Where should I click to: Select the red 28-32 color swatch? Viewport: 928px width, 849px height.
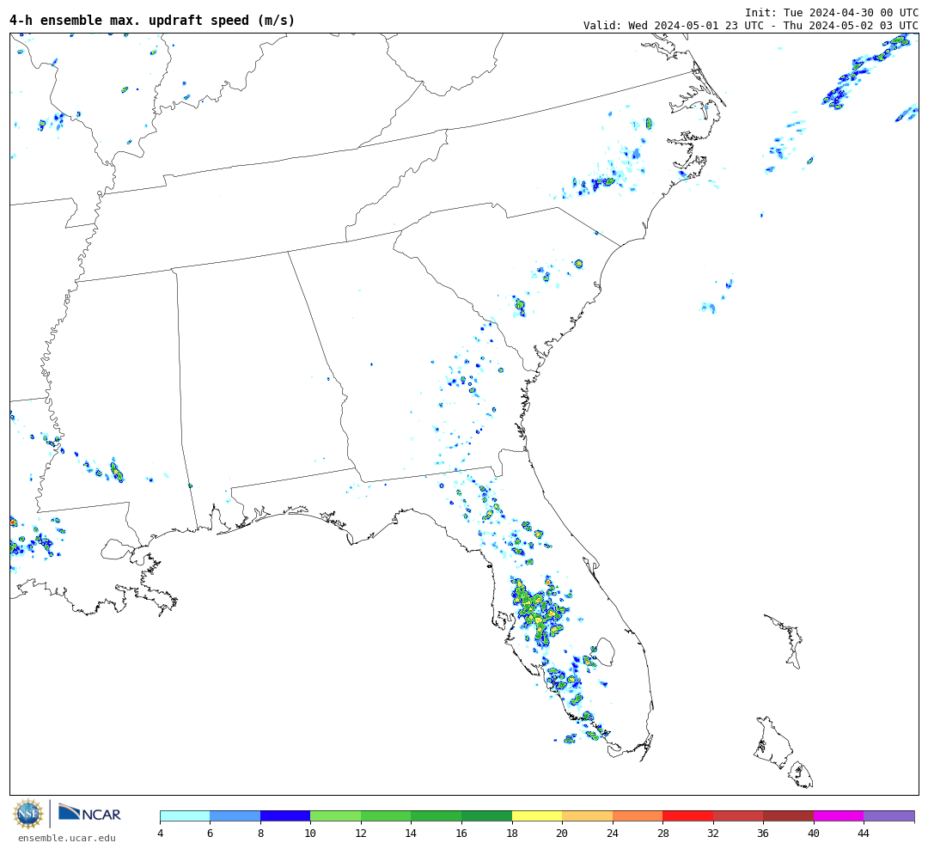(x=687, y=816)
